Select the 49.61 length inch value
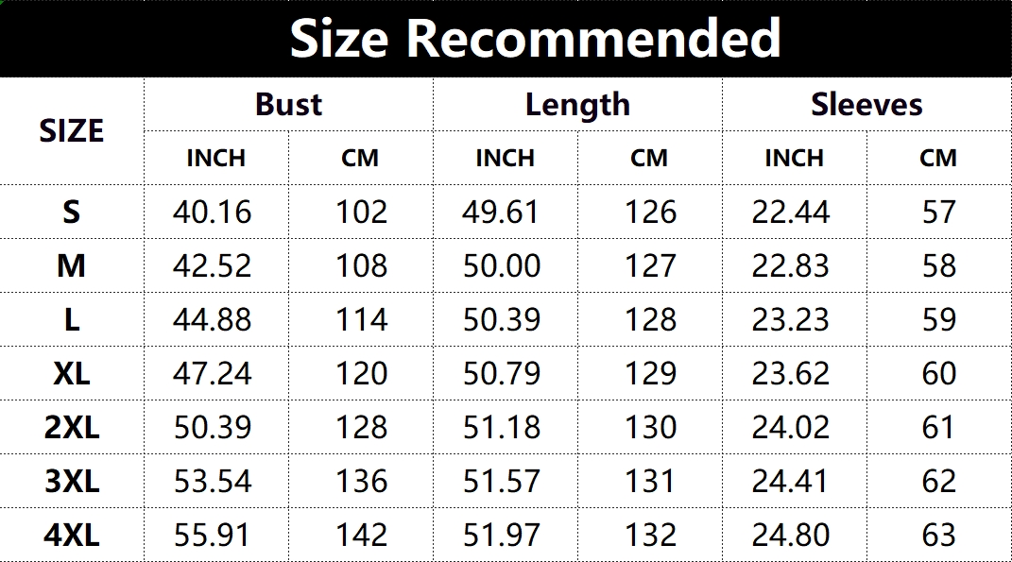 coord(502,212)
